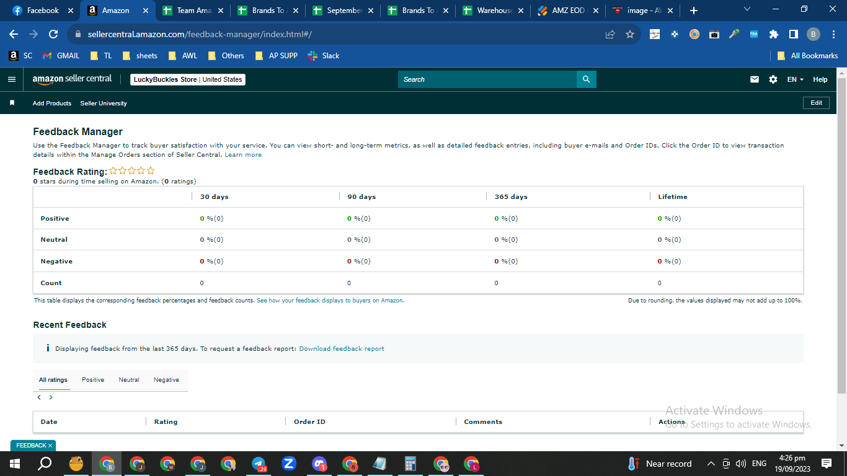Viewport: 847px width, 476px height.
Task: Click 'See how your feedback displays to buyers' link
Action: (x=330, y=301)
